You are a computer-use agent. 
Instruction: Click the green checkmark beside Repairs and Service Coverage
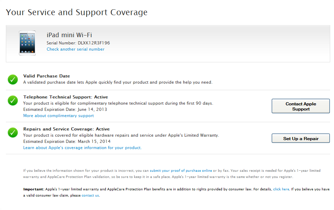tap(13, 132)
